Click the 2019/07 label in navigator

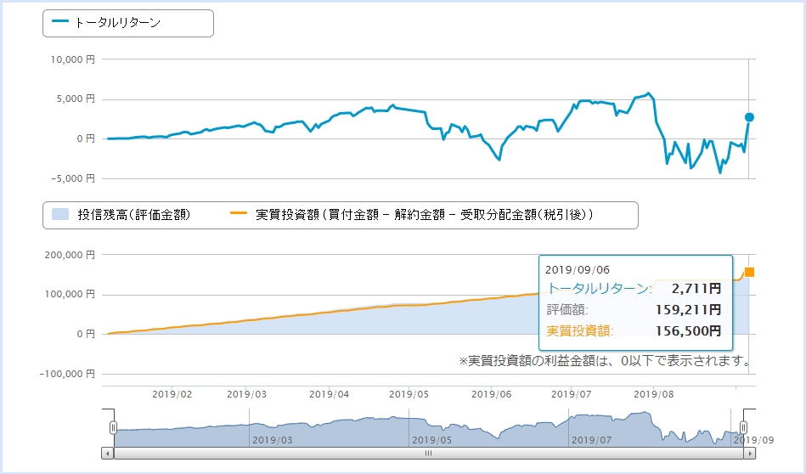click(x=592, y=440)
